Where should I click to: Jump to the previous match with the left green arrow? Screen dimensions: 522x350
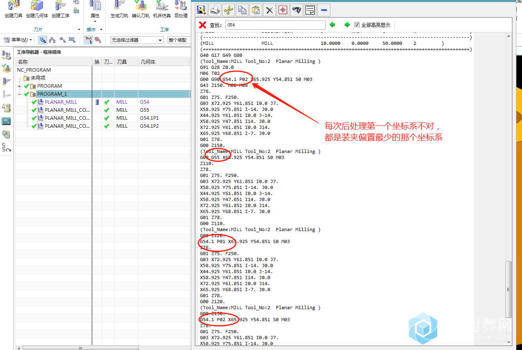click(x=332, y=25)
